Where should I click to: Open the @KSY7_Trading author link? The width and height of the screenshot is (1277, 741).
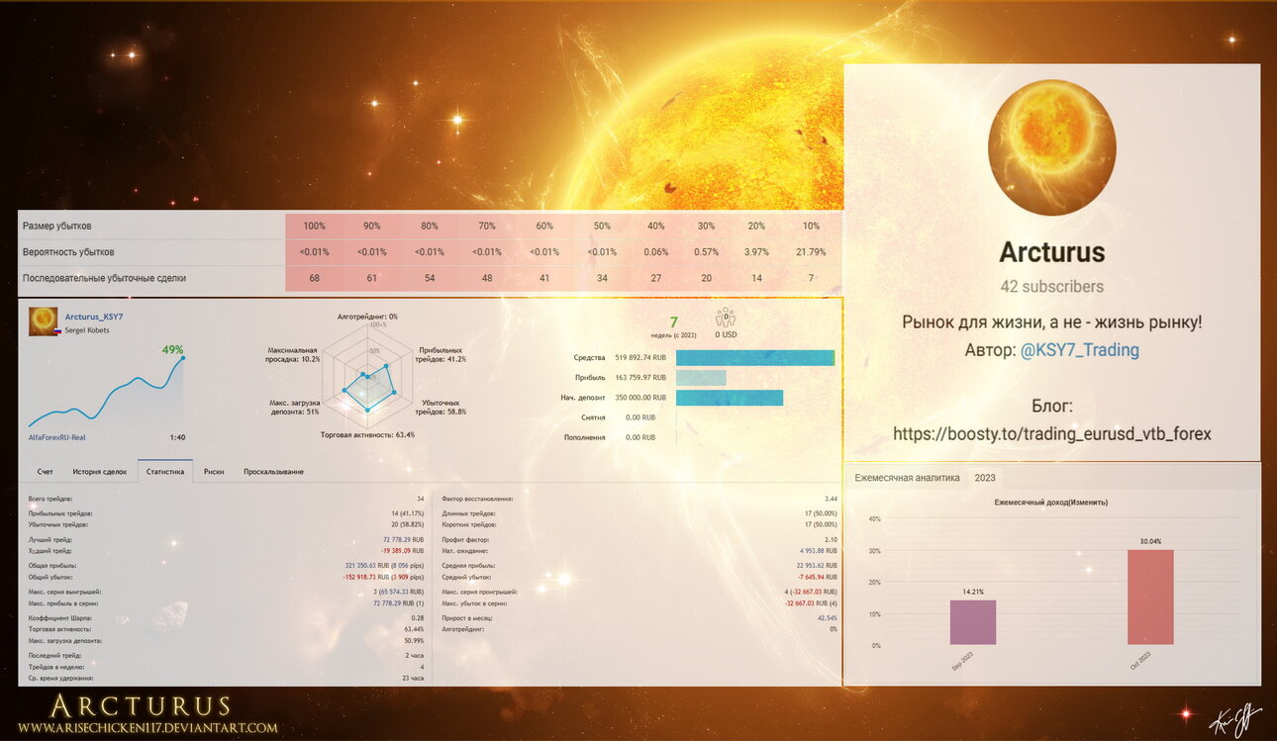[1079, 350]
